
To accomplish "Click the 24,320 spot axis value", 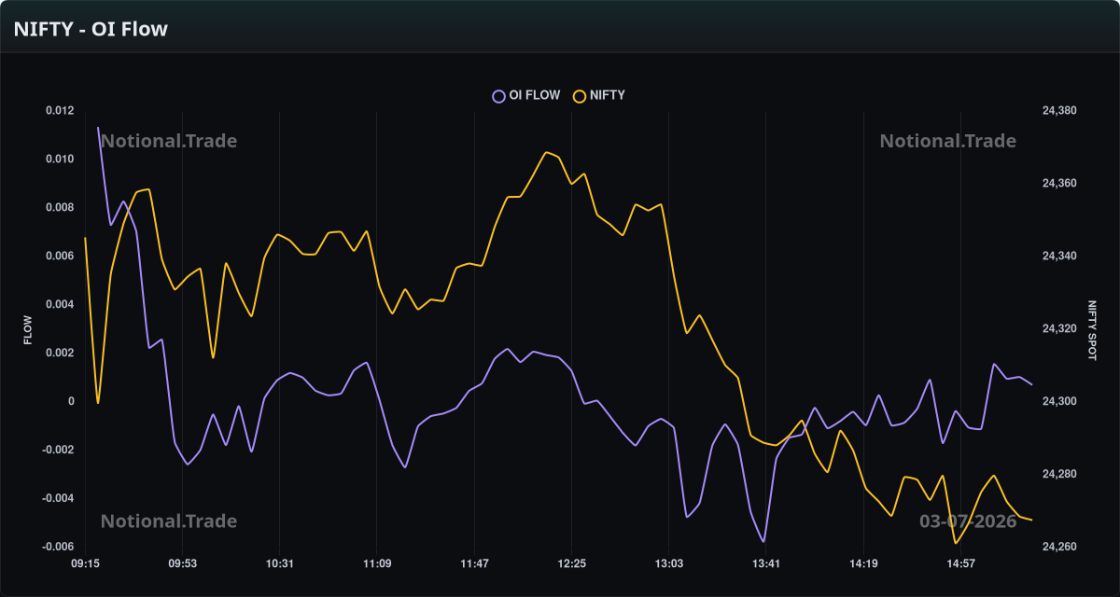I will coord(1059,328).
